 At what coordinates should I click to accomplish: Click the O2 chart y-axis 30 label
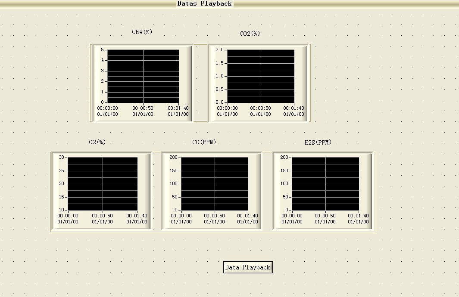tap(62, 158)
